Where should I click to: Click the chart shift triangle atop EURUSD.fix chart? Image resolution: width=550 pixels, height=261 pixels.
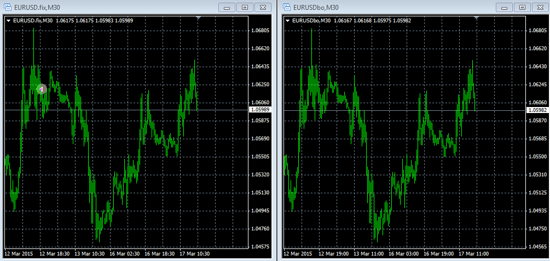pos(199,17)
